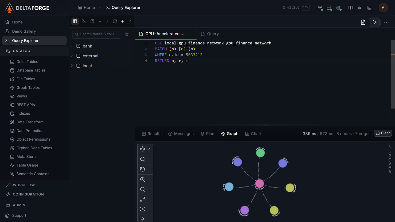This screenshot has width=395, height=222.
Task: Open graph layout dropdown
Action: [x=145, y=149]
